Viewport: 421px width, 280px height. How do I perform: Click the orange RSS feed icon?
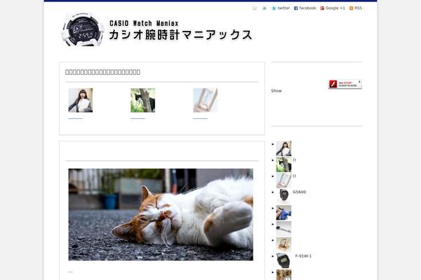(352, 8)
